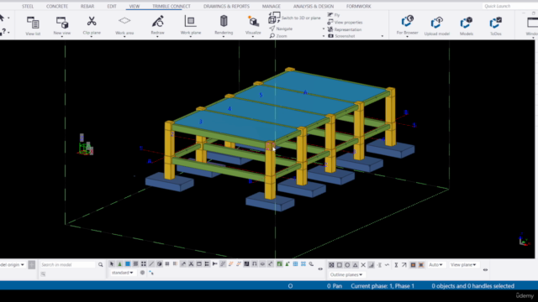Click the Screenshot camera command
The image size is (538, 302).
pos(341,36)
